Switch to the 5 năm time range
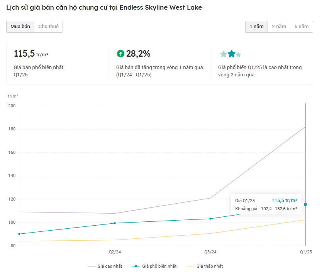322x275 pixels. point(302,27)
